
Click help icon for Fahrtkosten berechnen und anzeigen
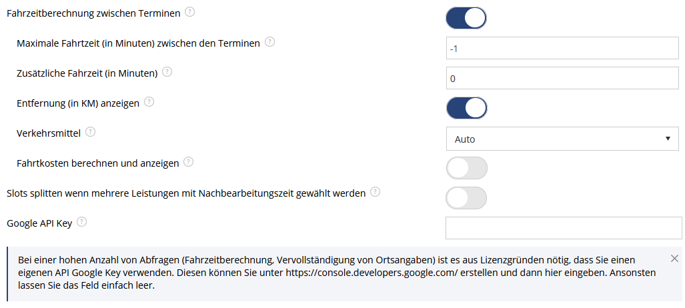(188, 161)
